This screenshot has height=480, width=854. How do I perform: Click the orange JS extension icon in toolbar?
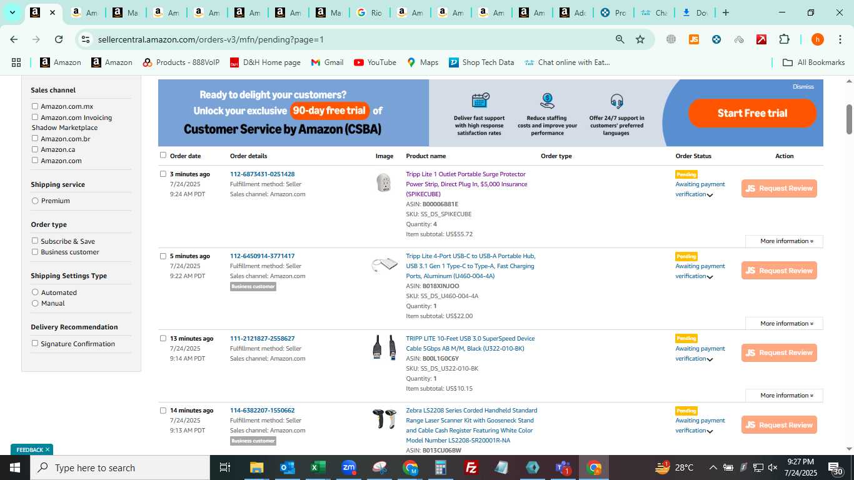[693, 39]
